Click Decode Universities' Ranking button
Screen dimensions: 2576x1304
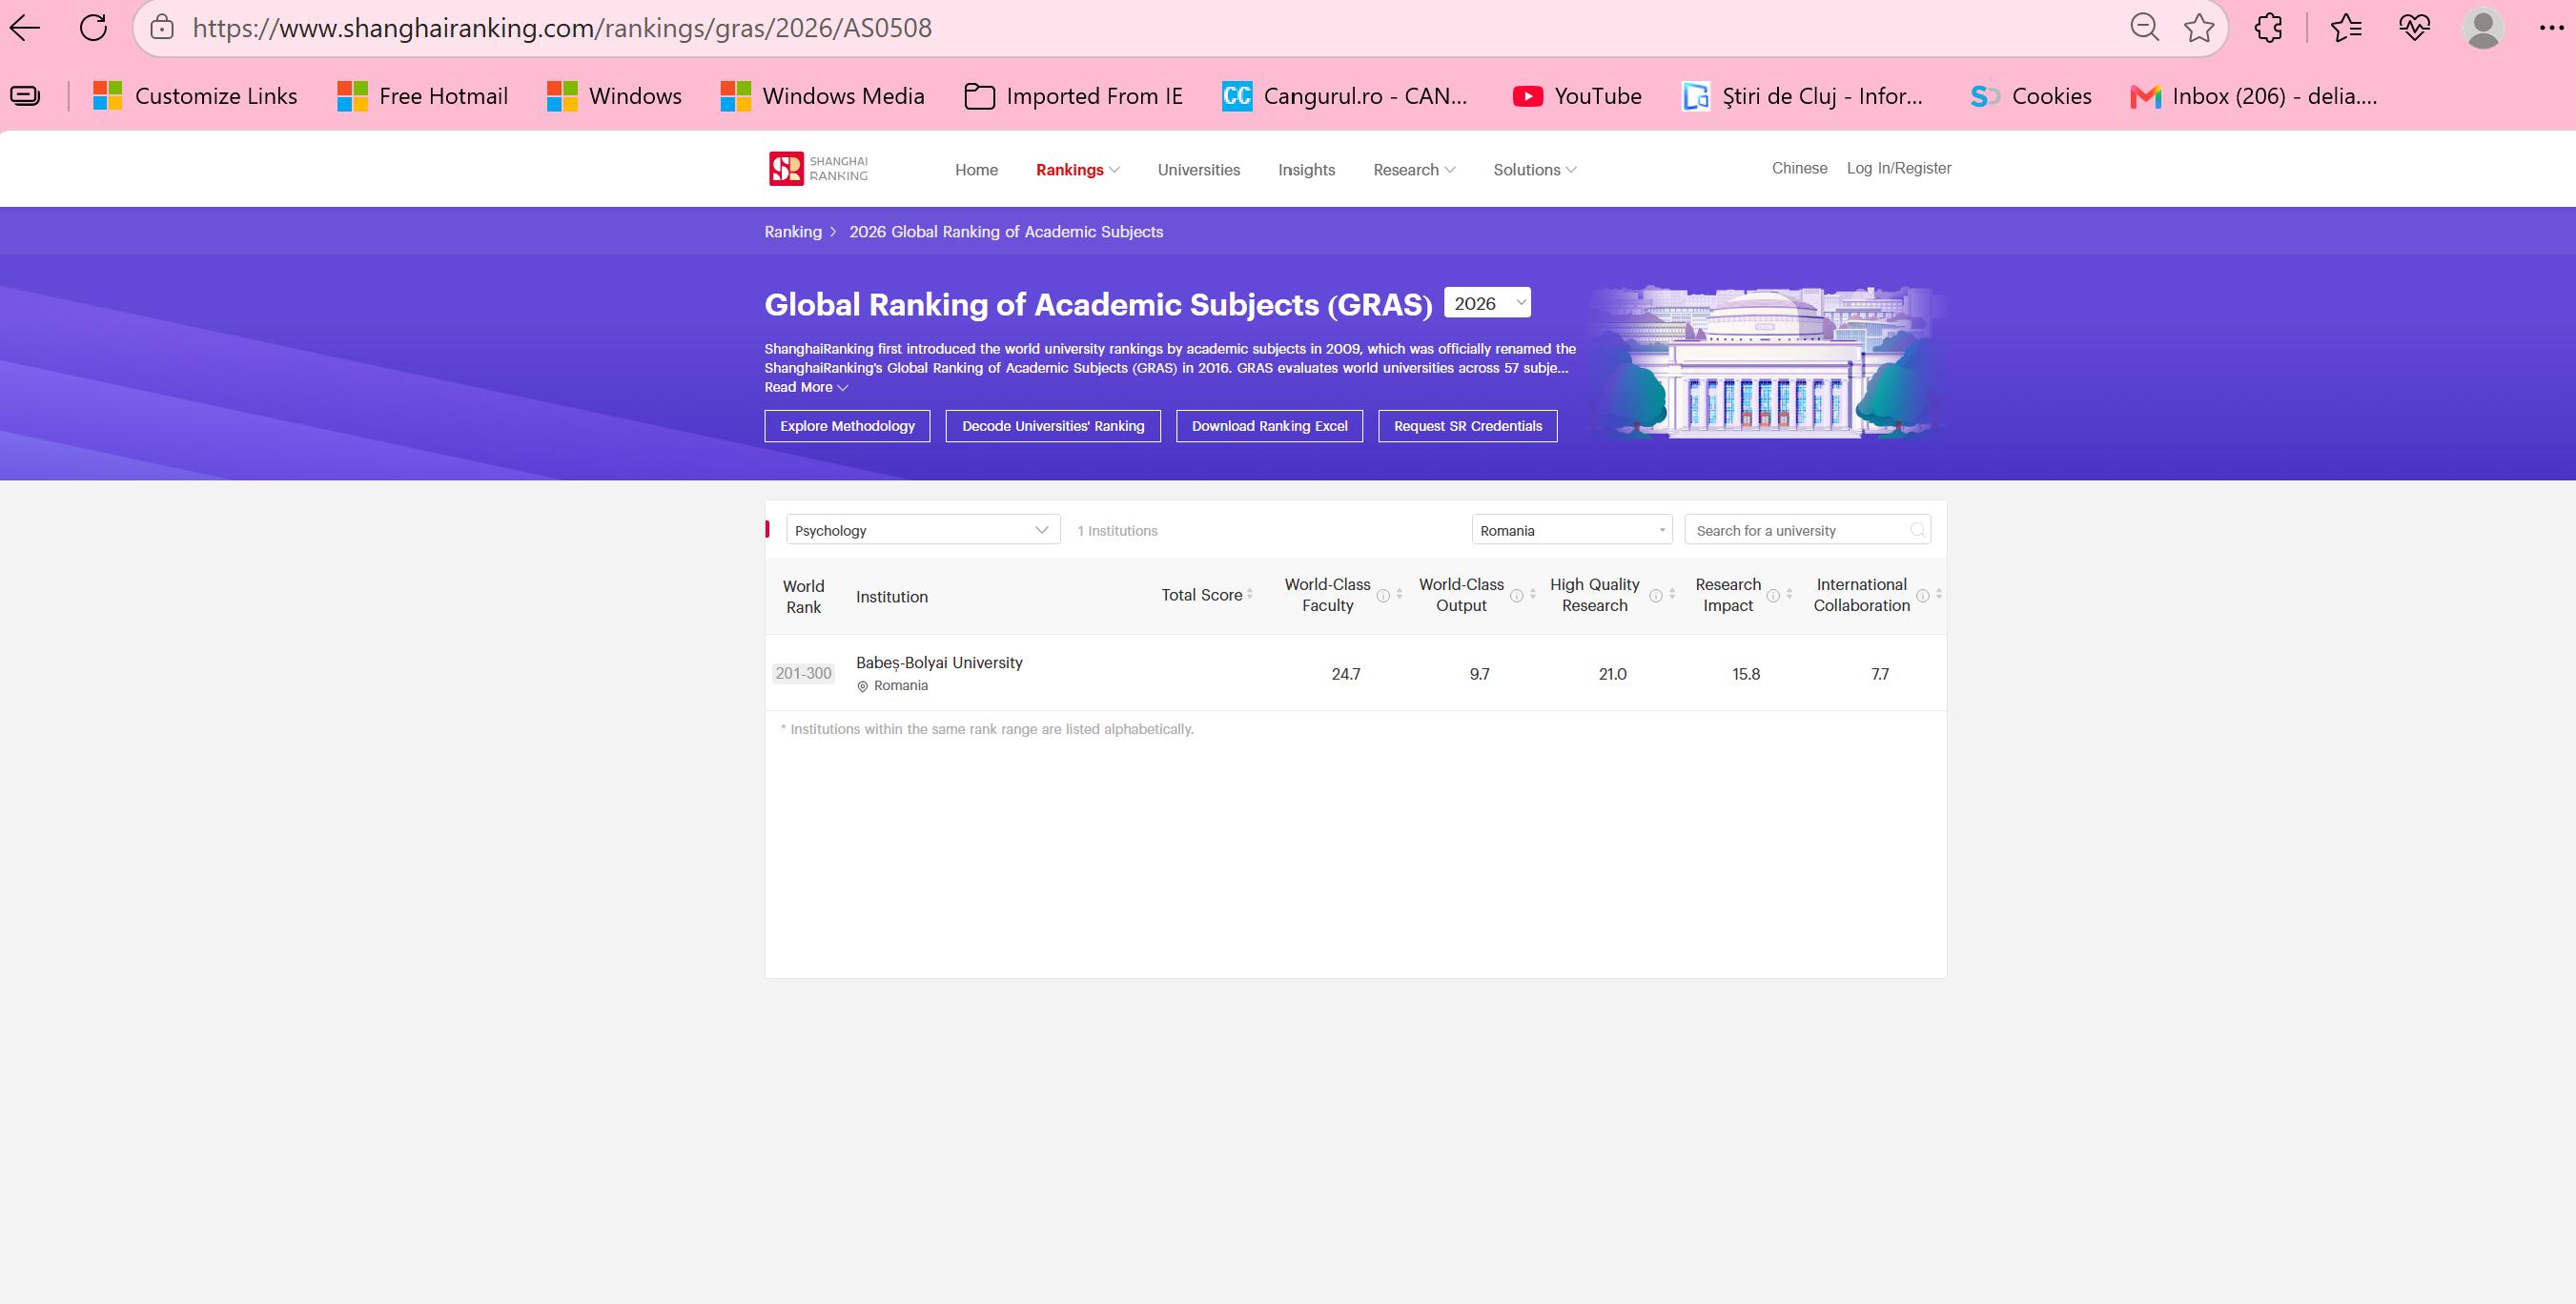pyautogui.click(x=1053, y=426)
